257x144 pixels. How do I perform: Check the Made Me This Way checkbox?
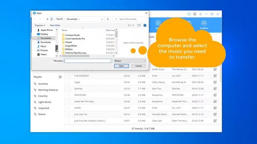pyautogui.click(x=69, y=101)
